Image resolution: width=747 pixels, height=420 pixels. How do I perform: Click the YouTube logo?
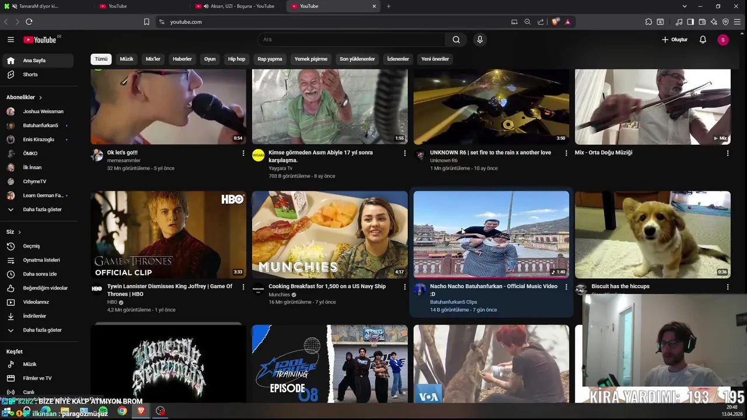tap(40, 40)
